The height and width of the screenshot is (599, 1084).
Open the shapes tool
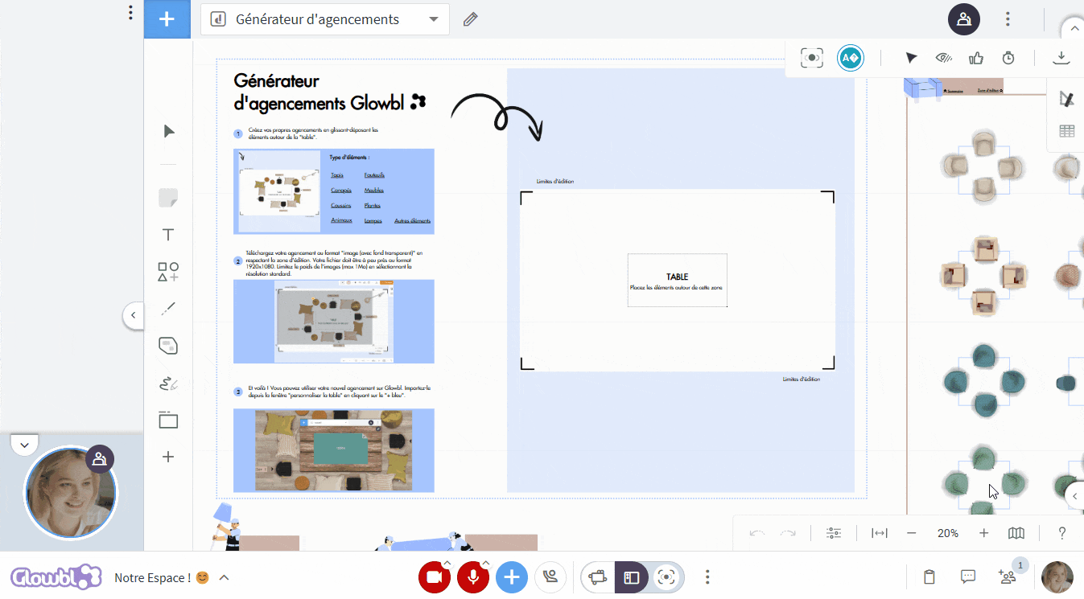coord(168,272)
